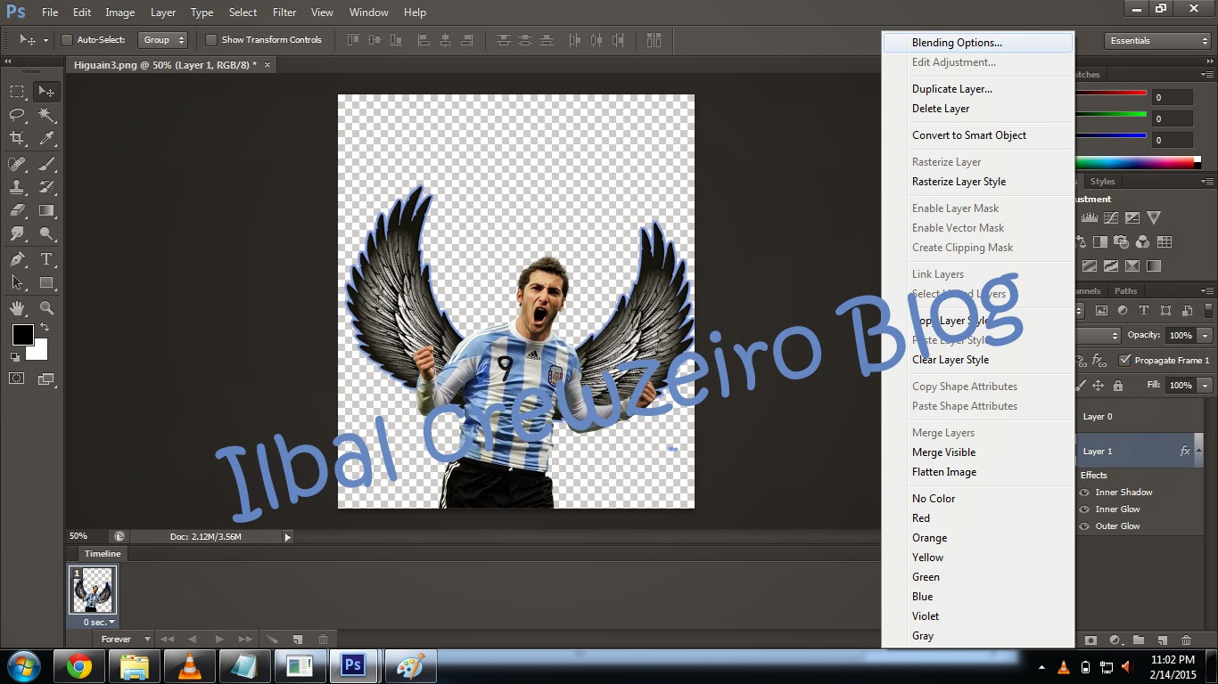
Task: Select the Zoom tool in toolbox
Action: point(46,308)
